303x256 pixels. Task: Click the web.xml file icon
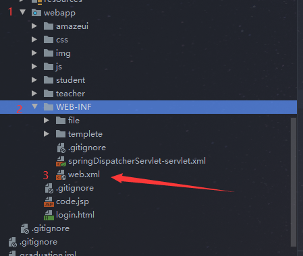[61, 175]
